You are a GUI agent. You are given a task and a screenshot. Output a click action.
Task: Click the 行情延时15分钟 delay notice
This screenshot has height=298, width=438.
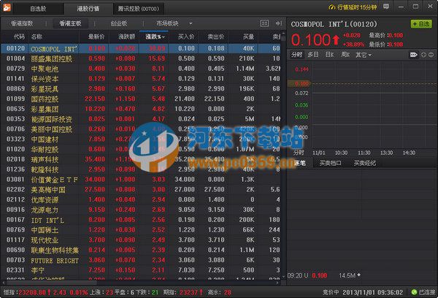click(356, 7)
